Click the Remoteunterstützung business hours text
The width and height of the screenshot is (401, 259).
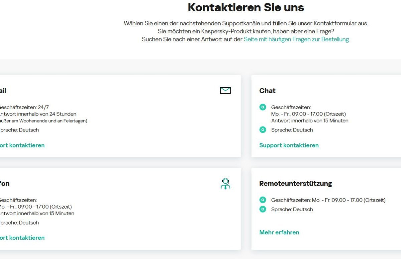[x=328, y=200]
